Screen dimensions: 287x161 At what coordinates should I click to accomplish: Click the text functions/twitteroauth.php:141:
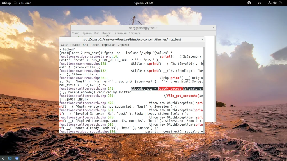(x=87, y=89)
